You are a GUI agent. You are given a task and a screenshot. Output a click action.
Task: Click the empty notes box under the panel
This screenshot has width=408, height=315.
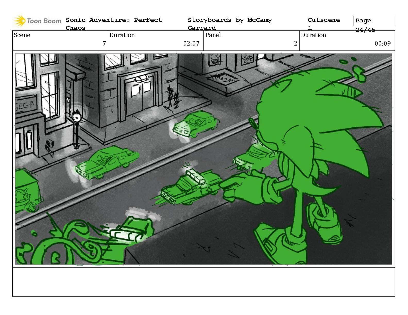(203, 282)
